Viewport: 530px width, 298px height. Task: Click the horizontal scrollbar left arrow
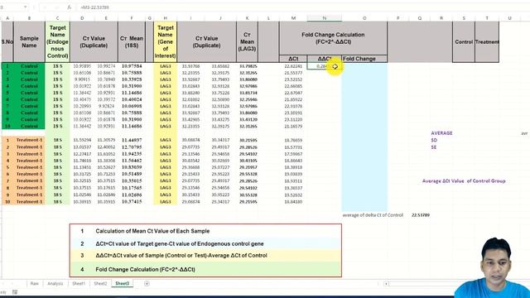[x=386, y=284]
